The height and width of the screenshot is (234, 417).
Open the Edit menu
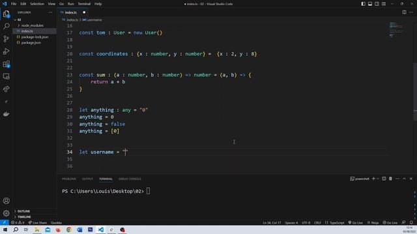pos(23,4)
